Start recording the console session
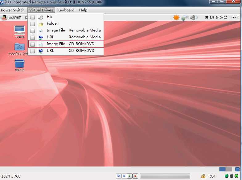Screen dimensions: 242x180 [x=135, y=176]
